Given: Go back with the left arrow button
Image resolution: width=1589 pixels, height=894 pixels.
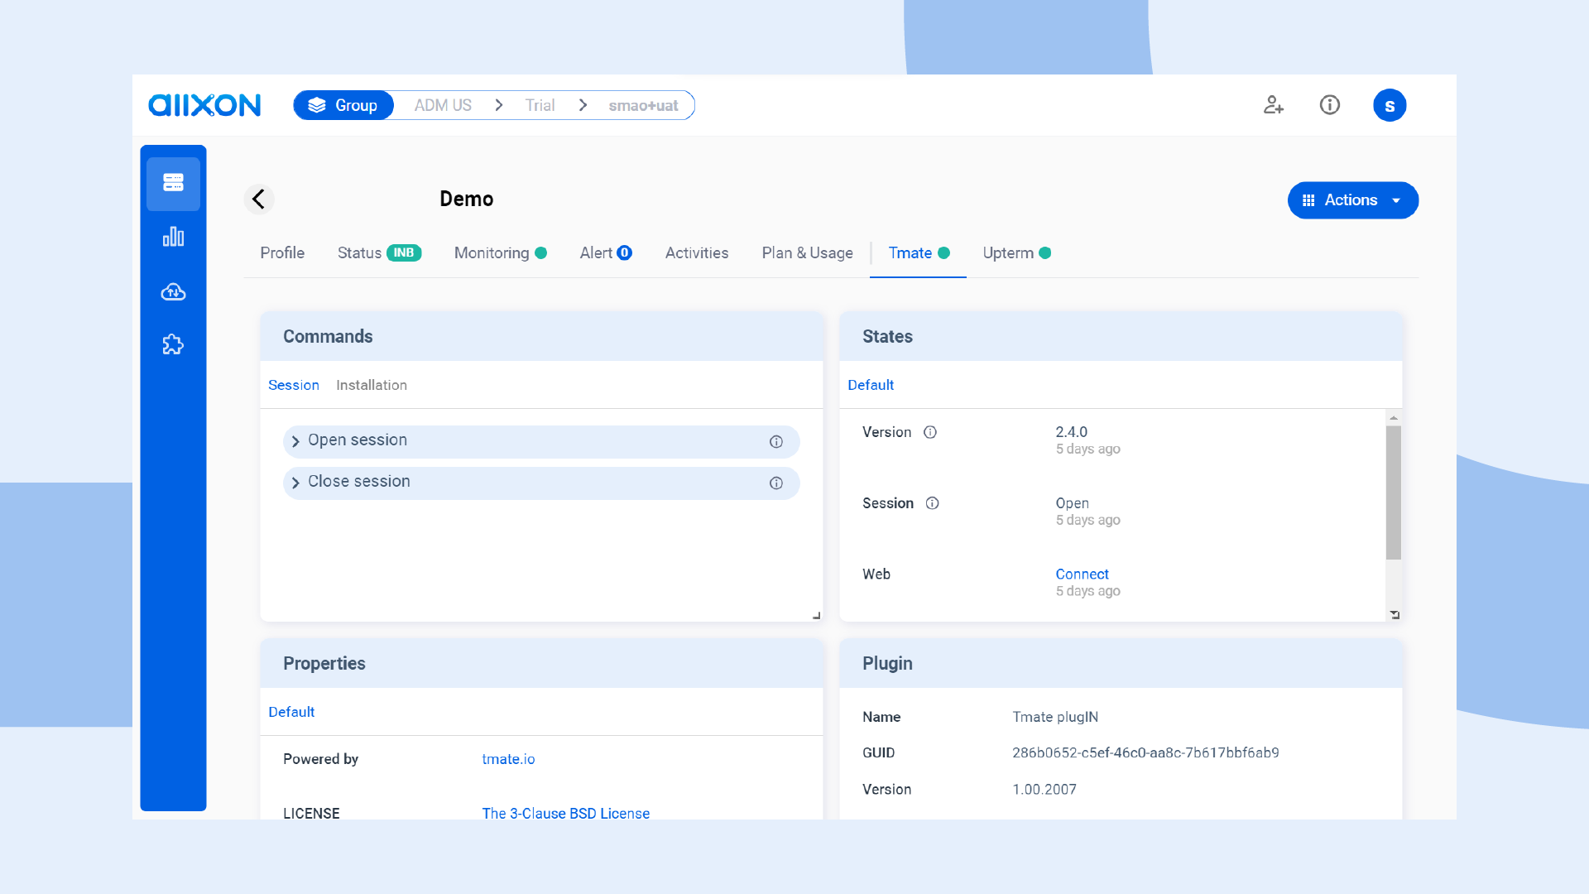Looking at the screenshot, I should (x=259, y=199).
